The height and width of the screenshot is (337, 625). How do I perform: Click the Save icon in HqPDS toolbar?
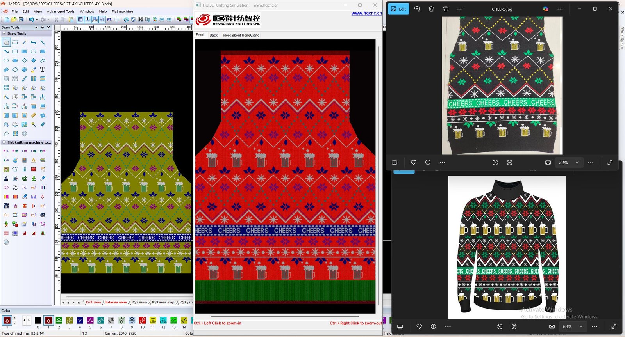click(x=21, y=20)
